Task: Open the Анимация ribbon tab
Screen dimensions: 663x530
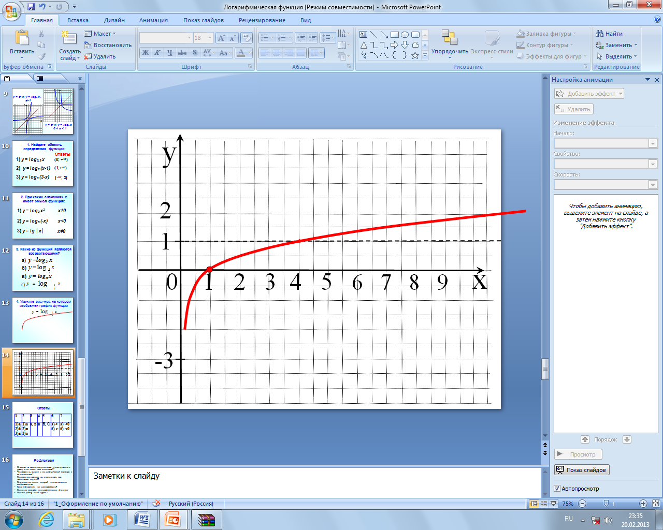Action: tap(153, 20)
